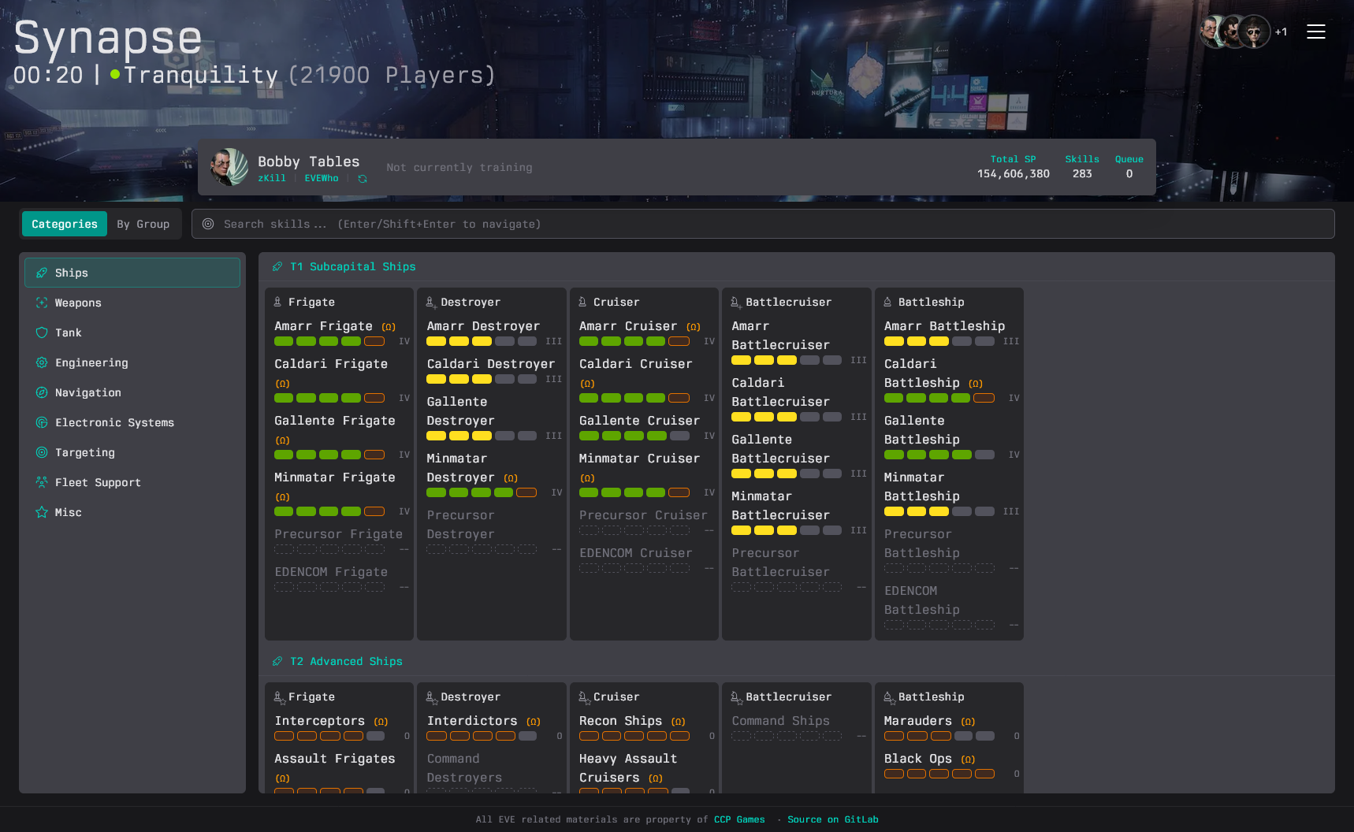Click the T2 Frigate column icon
1354x832 pixels.
pyautogui.click(x=279, y=697)
